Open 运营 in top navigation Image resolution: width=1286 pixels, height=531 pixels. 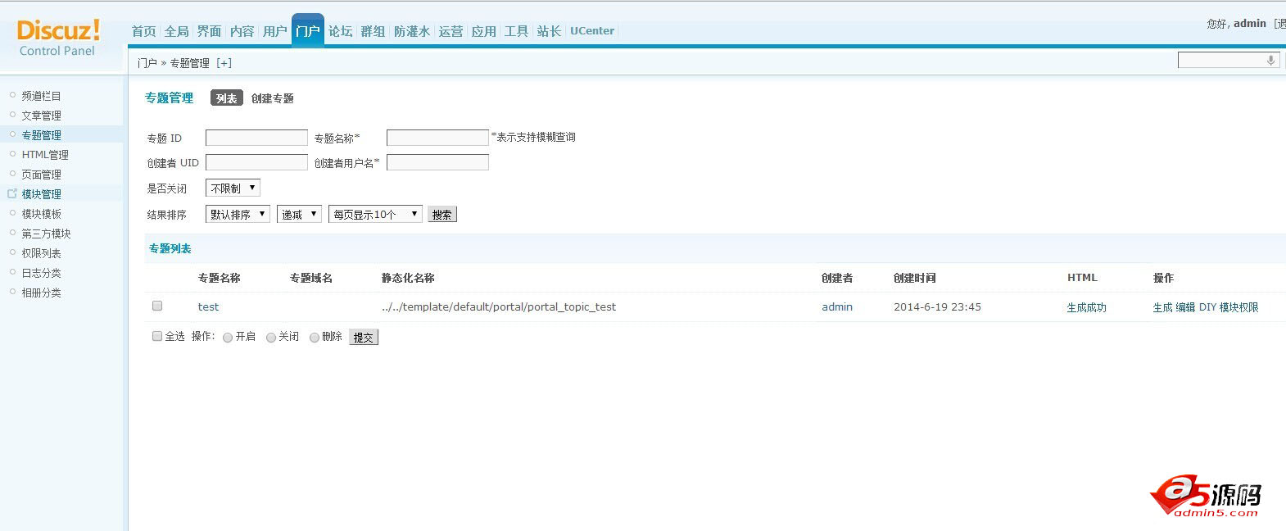[x=451, y=31]
